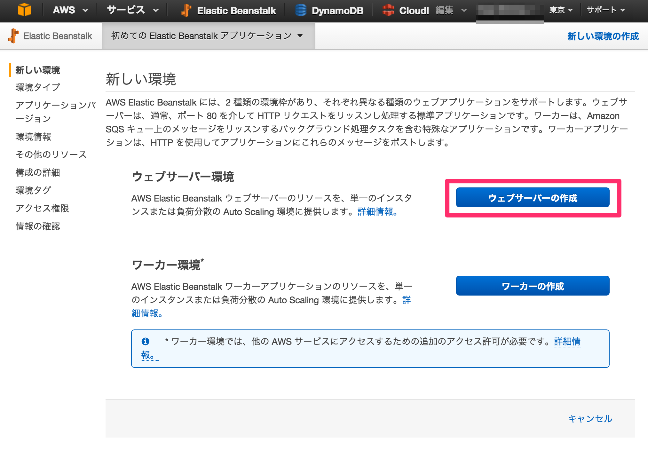Image resolution: width=648 pixels, height=451 pixels.
Task: Click the 新しい環境 page title
Action: click(x=141, y=79)
